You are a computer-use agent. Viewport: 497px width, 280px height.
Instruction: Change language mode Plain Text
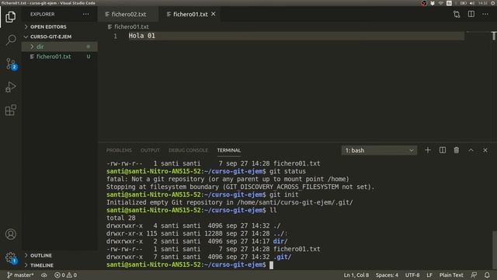point(451,275)
